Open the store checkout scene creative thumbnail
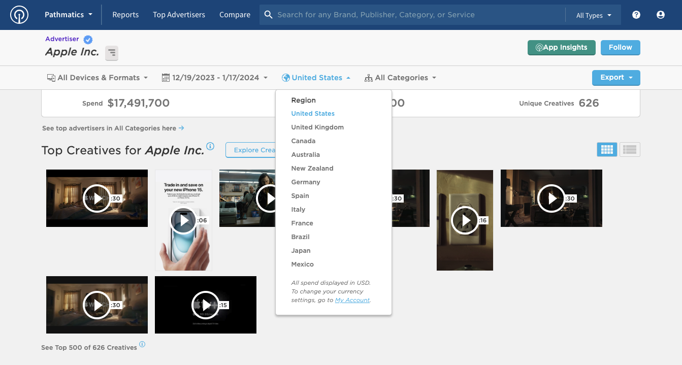This screenshot has height=365, width=682. pyautogui.click(x=247, y=198)
